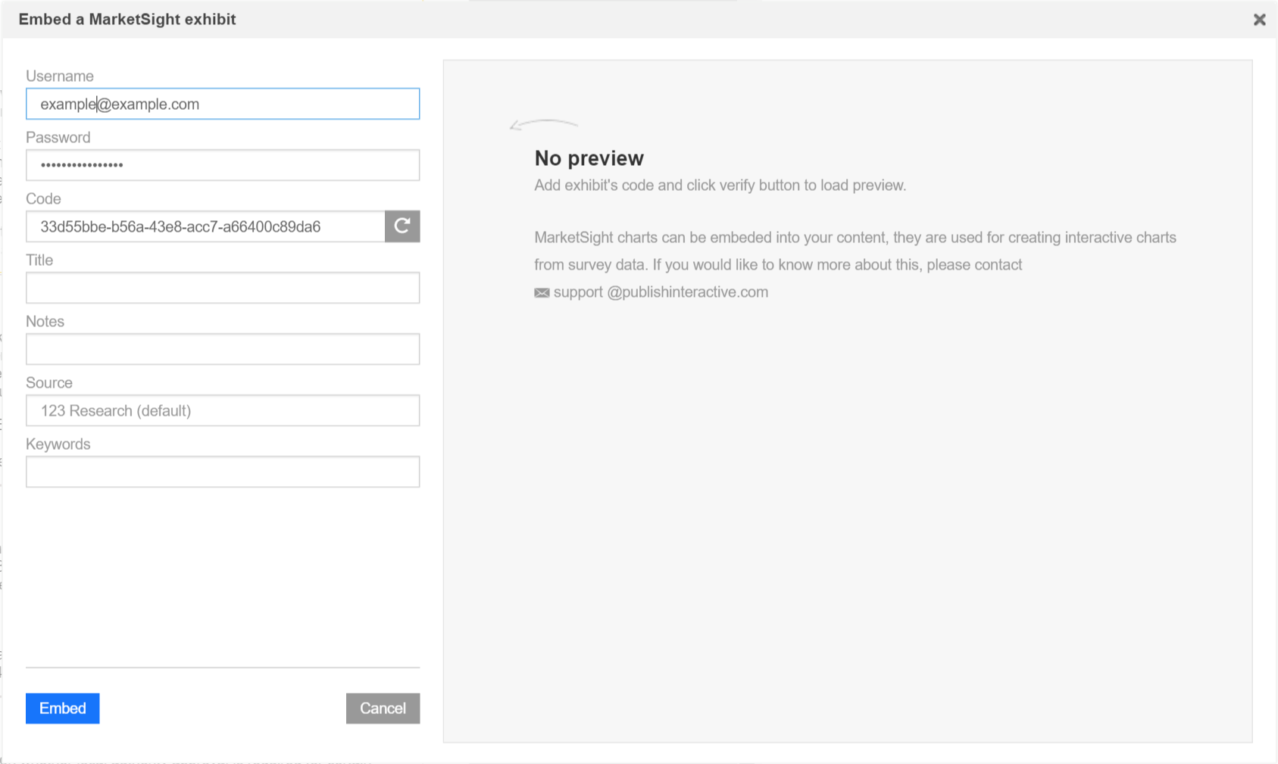
Task: Close the Embed a MarketSight exhibit dialog
Action: point(1259,20)
